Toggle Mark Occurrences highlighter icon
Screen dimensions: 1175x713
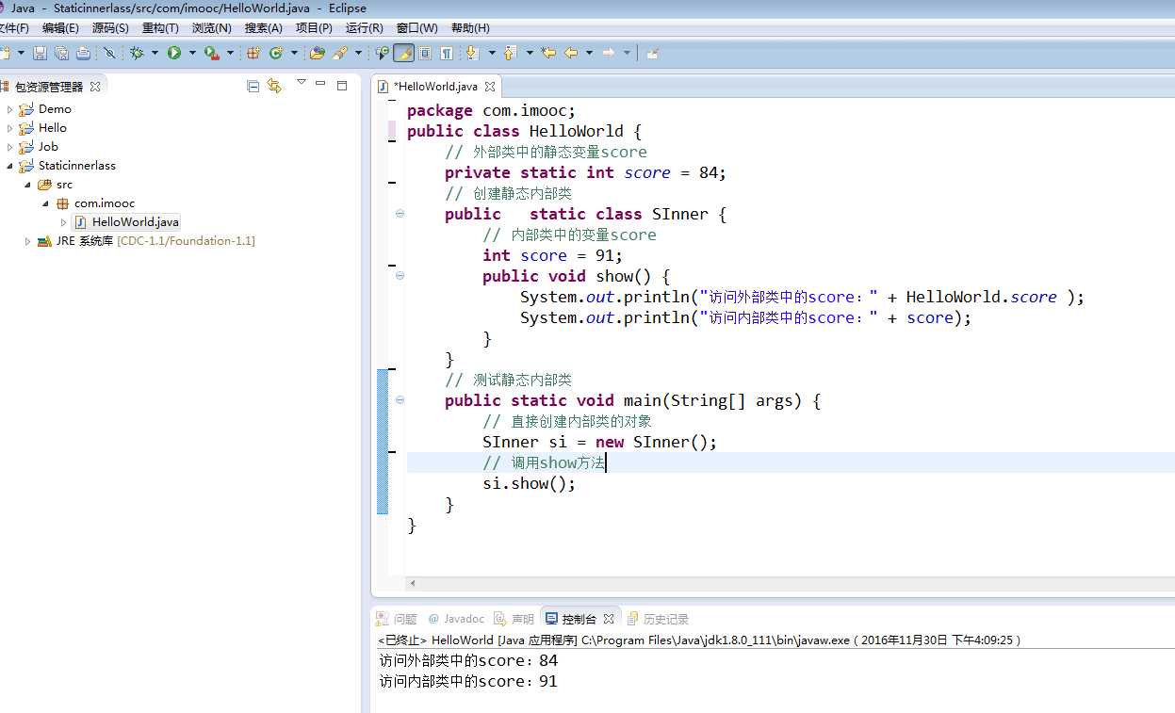click(x=403, y=54)
